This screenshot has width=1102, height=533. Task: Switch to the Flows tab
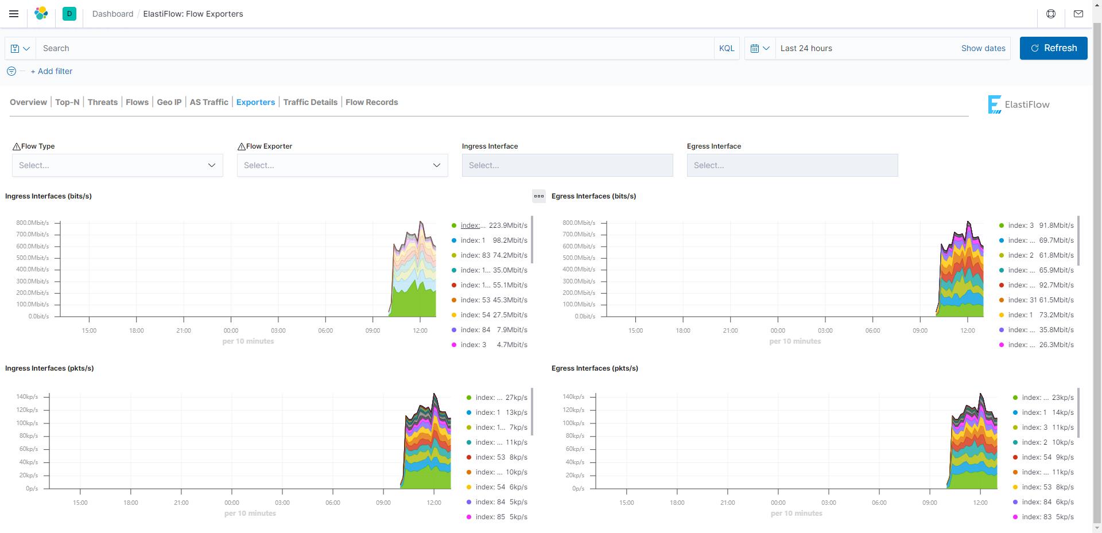point(137,102)
